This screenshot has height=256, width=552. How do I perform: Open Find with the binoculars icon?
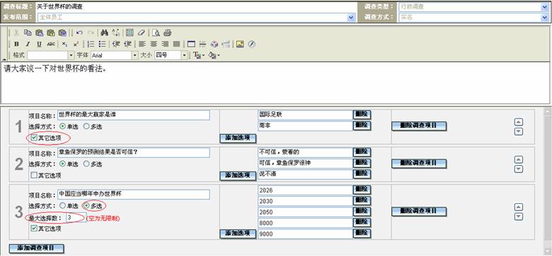coord(104,32)
